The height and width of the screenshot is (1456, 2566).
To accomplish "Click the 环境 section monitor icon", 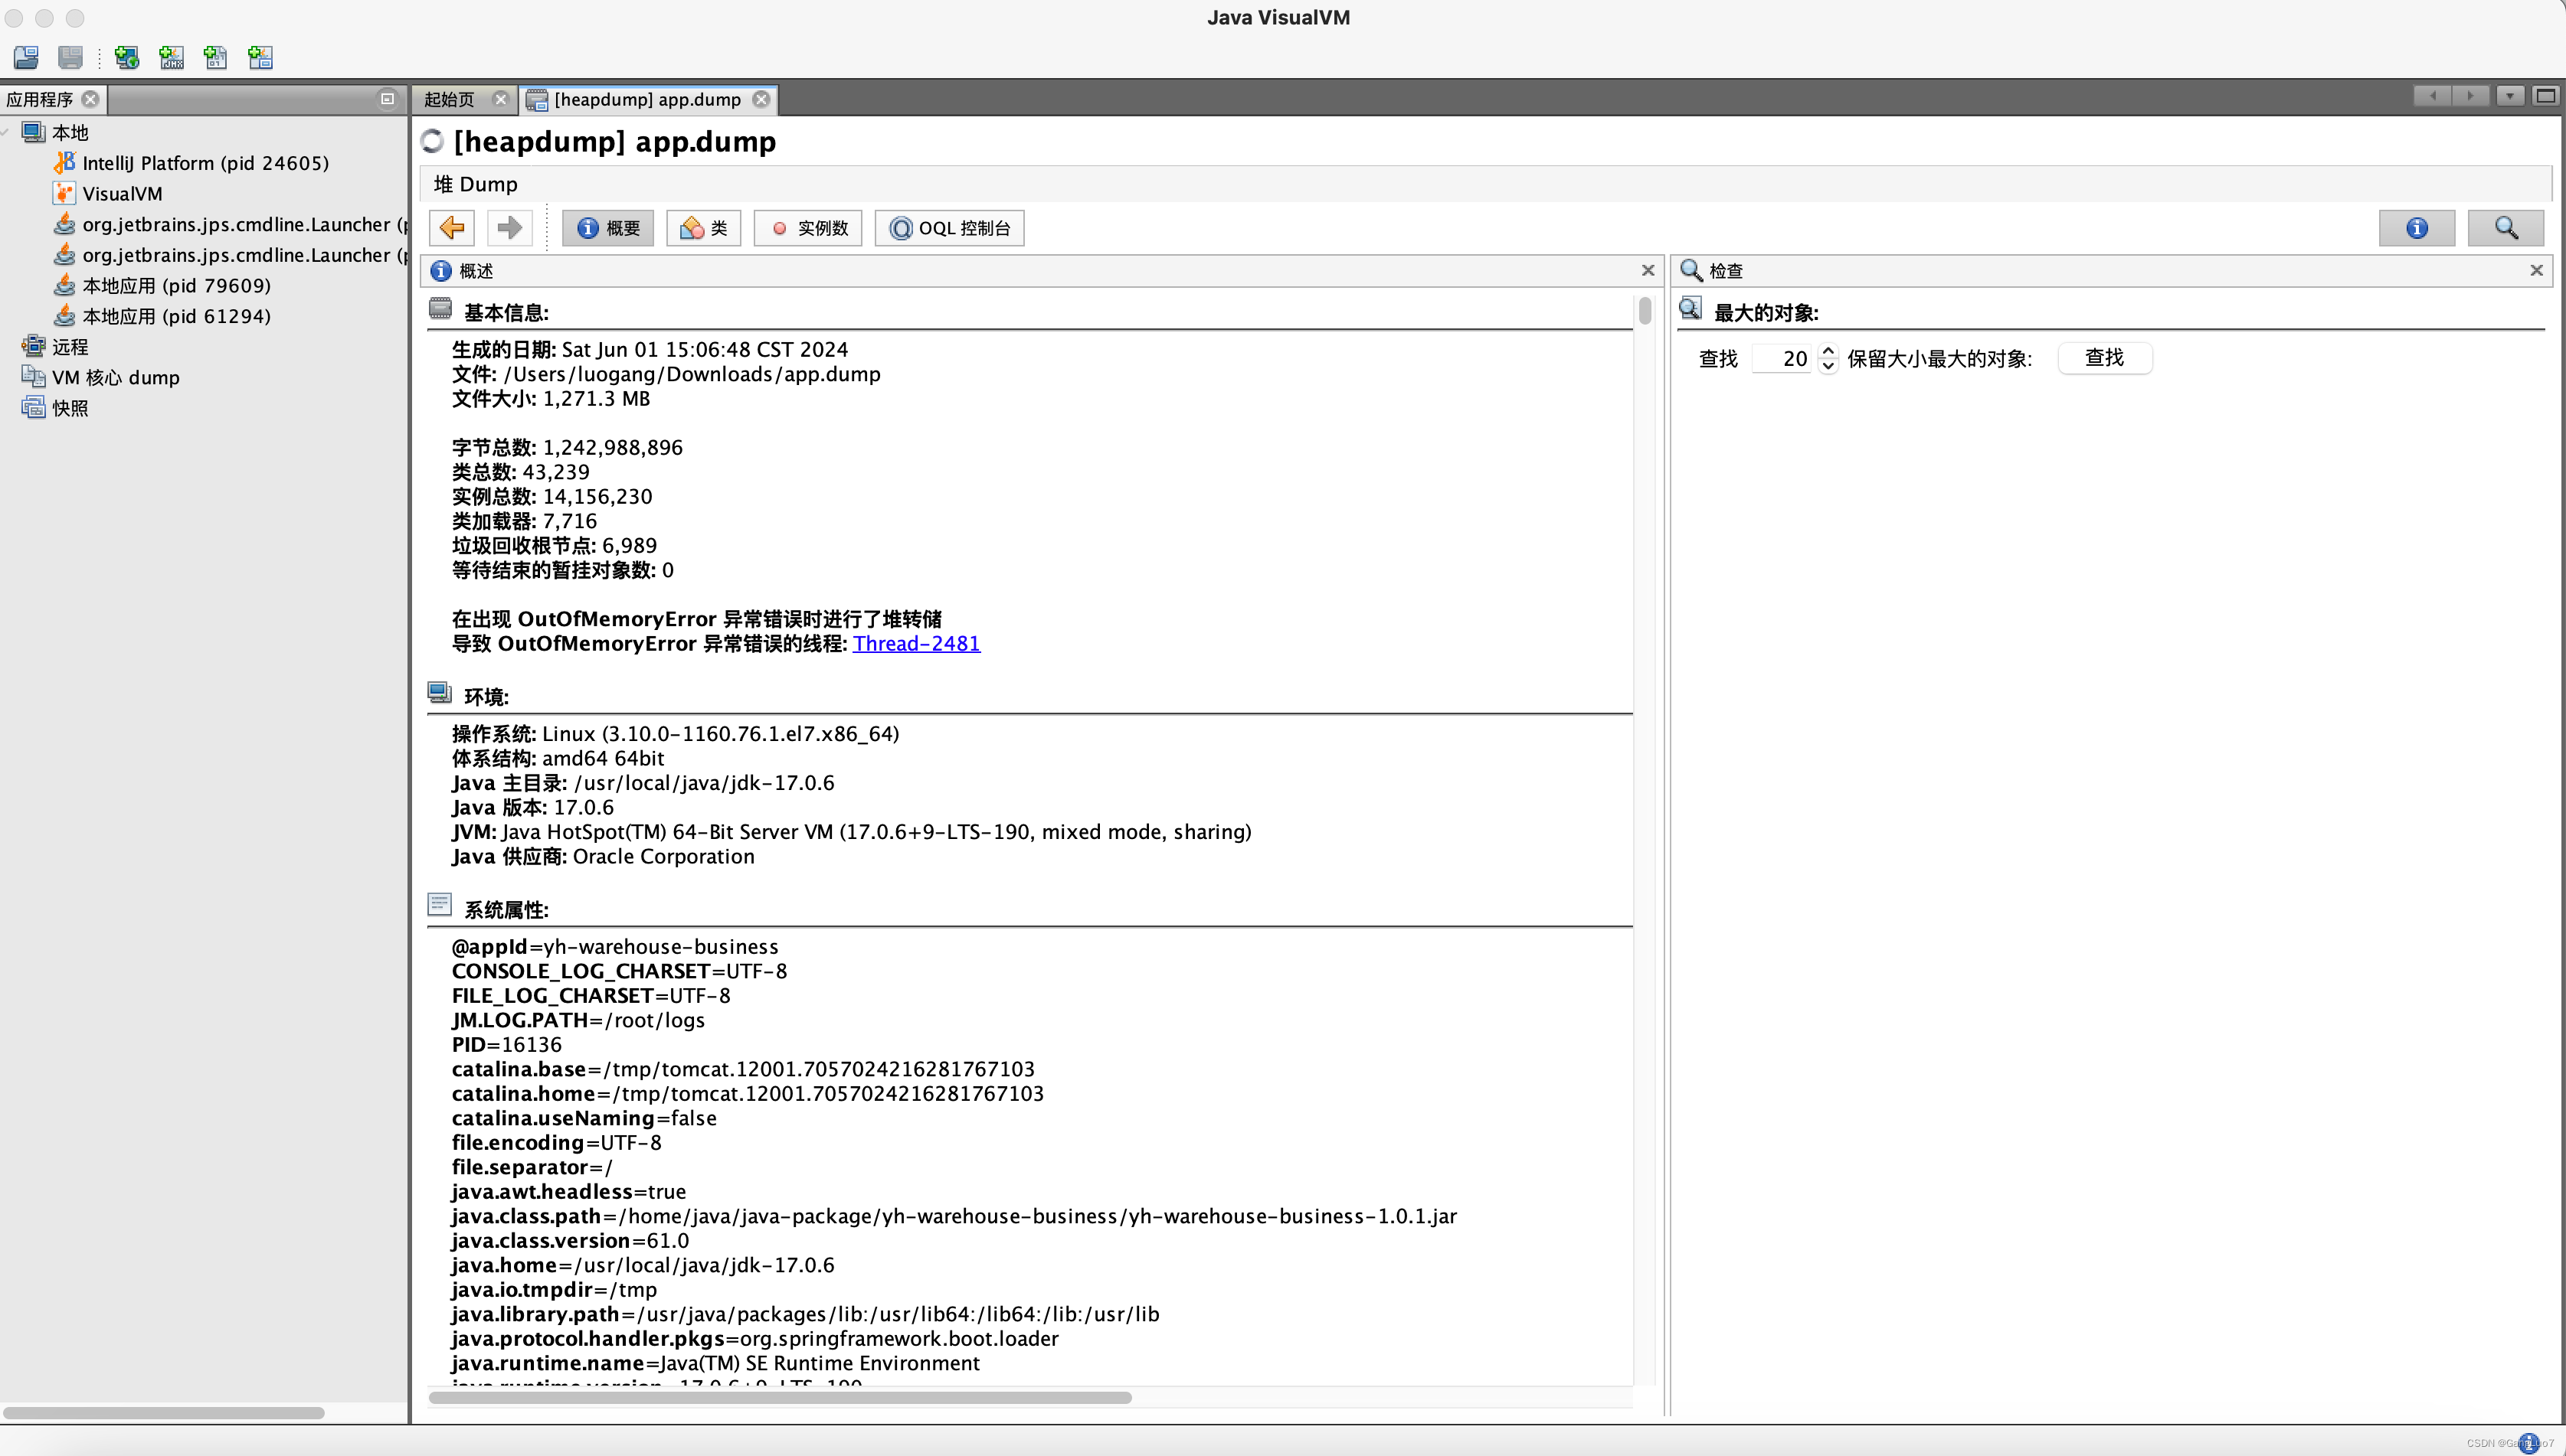I will (x=440, y=692).
